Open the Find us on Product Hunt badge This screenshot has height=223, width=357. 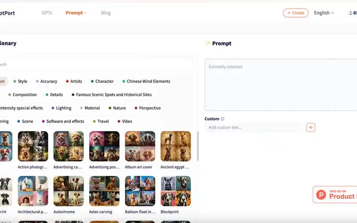point(335,195)
